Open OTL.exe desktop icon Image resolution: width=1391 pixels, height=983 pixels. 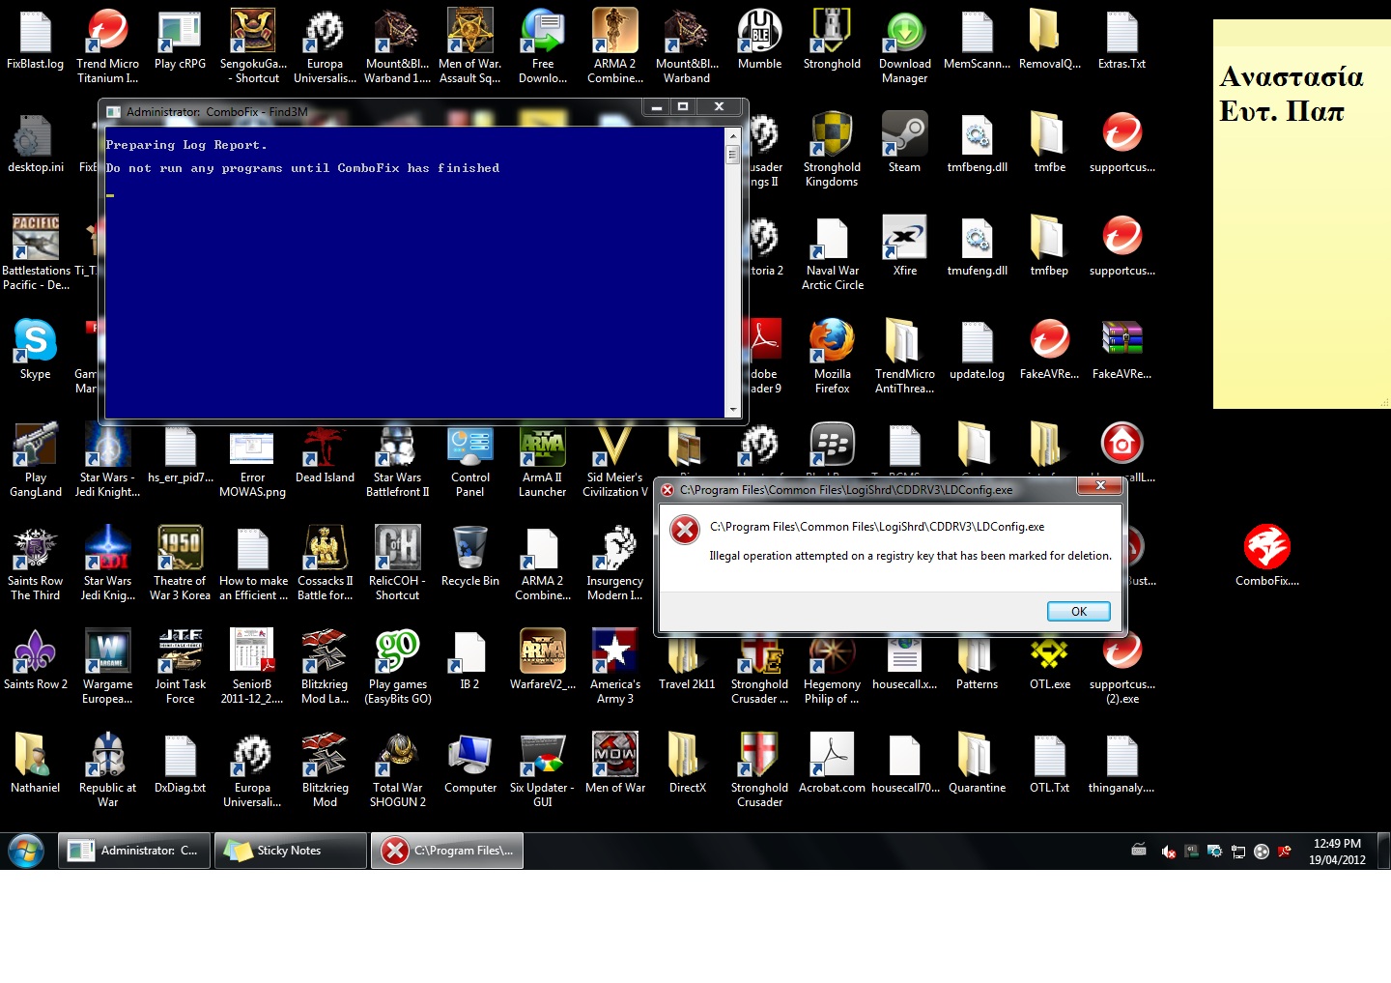point(1050,659)
